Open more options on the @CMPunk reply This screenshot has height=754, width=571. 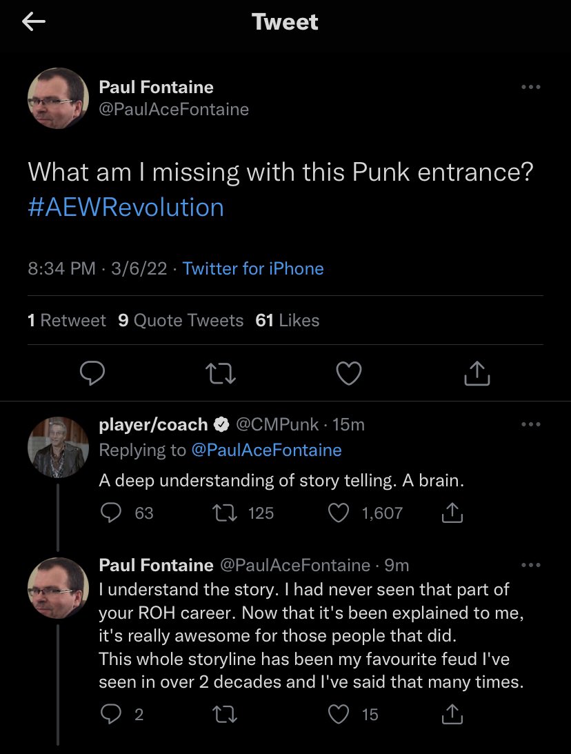click(530, 425)
